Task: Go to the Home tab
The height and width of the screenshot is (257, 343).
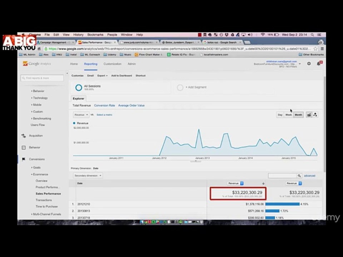Action: coord(74,64)
